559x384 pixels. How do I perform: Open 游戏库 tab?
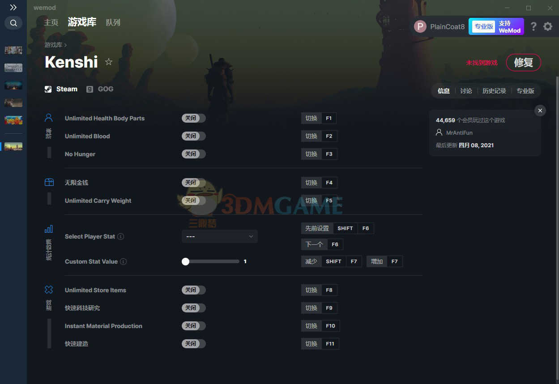(x=82, y=22)
